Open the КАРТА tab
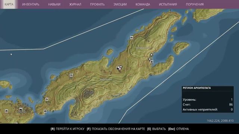 pos(9,4)
